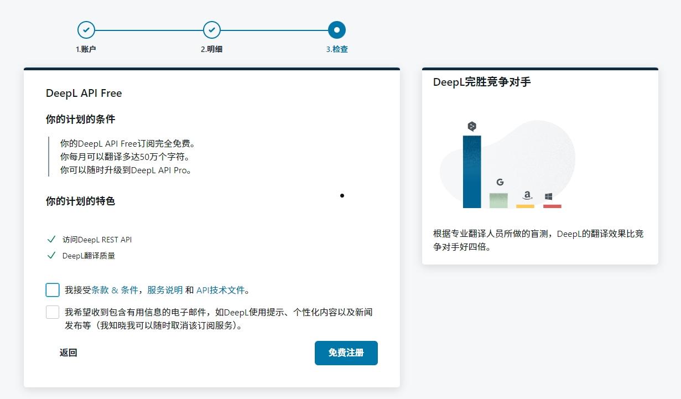Click the step 2 明细 checkmark circle
Image resolution: width=681 pixels, height=399 pixels.
212,30
